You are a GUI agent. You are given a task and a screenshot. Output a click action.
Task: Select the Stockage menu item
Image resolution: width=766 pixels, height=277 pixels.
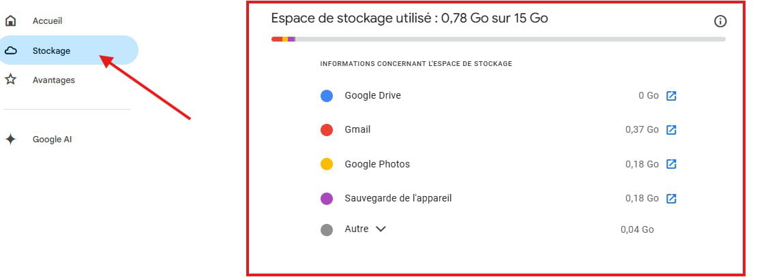point(51,50)
